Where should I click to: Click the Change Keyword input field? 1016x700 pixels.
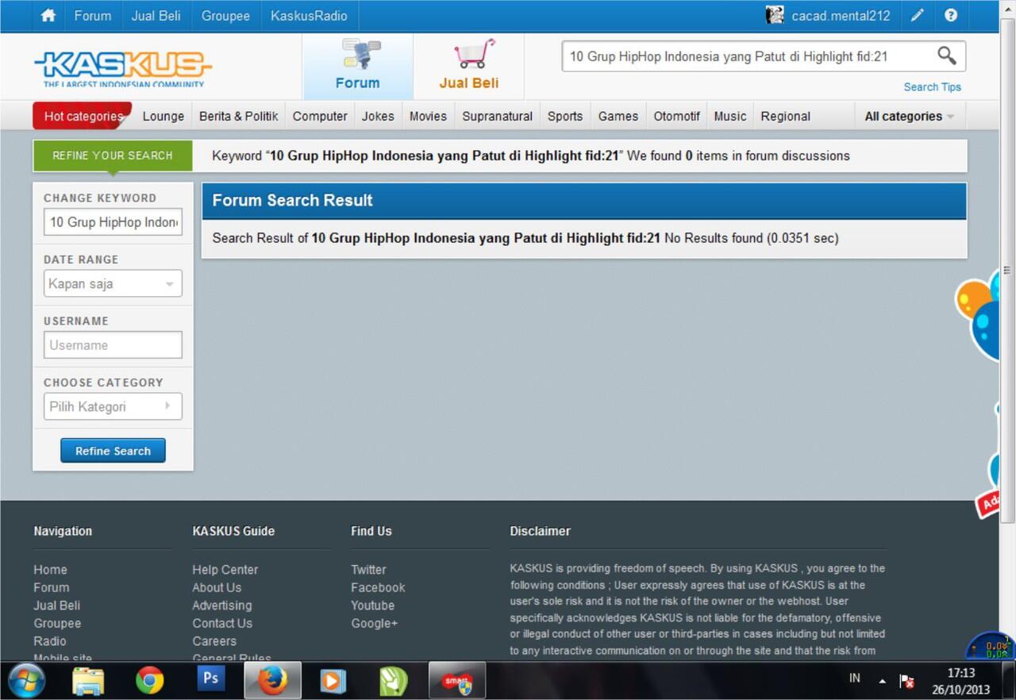[x=113, y=221]
